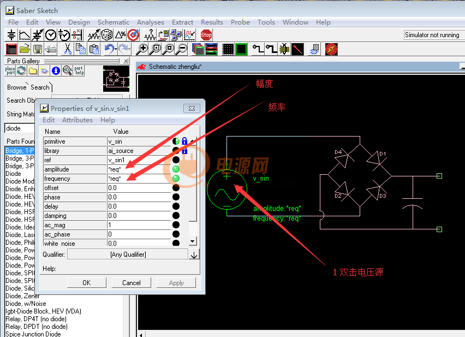The image size is (465, 337).
Task: Click the diode string match field
Action: (x=20, y=128)
